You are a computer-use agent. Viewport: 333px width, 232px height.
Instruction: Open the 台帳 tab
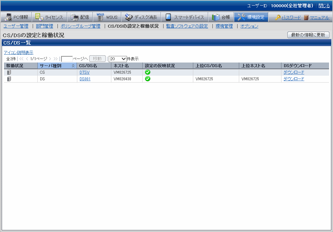(x=221, y=17)
